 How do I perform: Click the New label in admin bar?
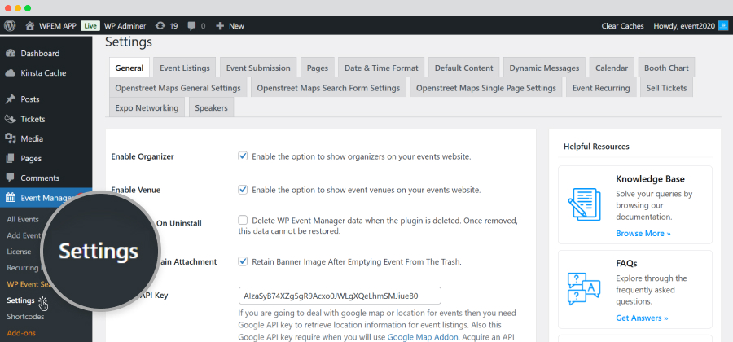236,26
